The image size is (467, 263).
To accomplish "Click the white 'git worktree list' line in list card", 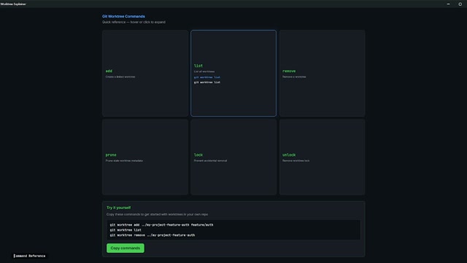I will coord(207,83).
